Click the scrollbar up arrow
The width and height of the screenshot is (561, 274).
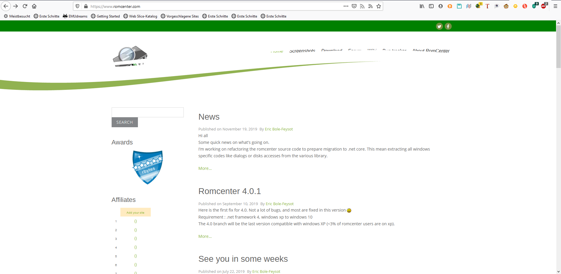coord(558,23)
